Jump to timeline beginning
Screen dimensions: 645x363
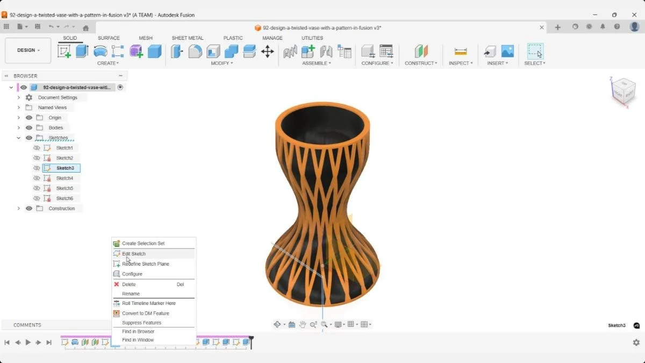tap(7, 343)
